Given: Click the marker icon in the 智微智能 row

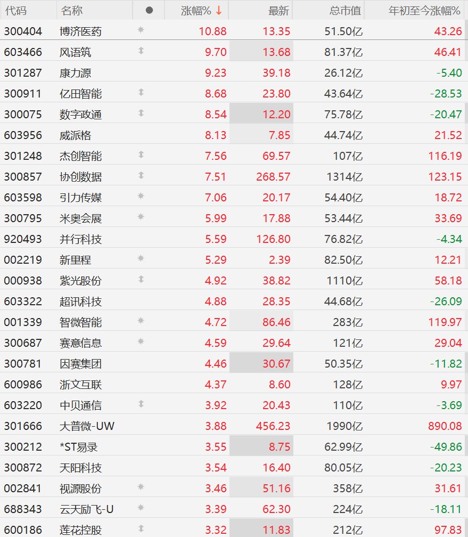Looking at the screenshot, I should [141, 321].
